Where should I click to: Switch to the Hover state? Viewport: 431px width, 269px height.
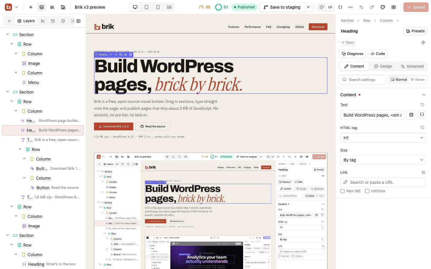point(418,80)
